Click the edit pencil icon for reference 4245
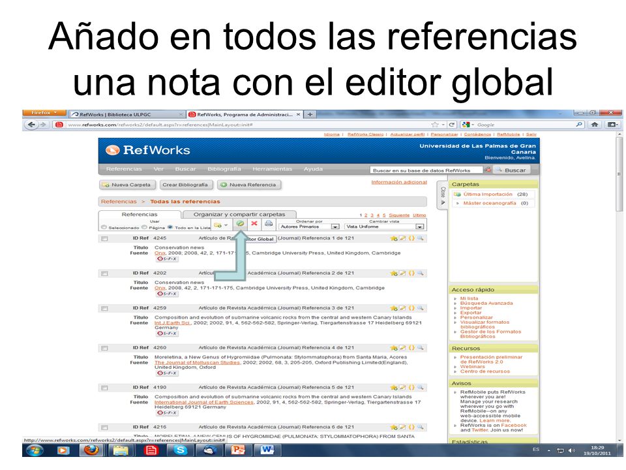Viewport: 626px width, 470px height. (402, 239)
